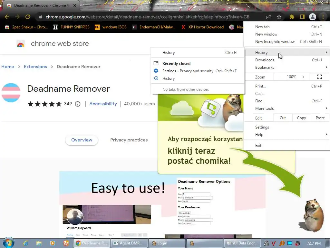Screen dimensions: 330x248
Task: Click the orange magnifier tray icon
Action: pos(282,243)
